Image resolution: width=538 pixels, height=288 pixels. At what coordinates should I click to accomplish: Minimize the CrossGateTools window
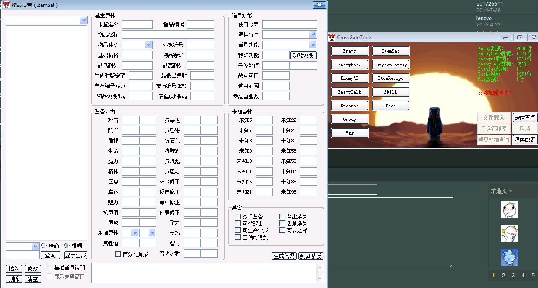(505, 38)
